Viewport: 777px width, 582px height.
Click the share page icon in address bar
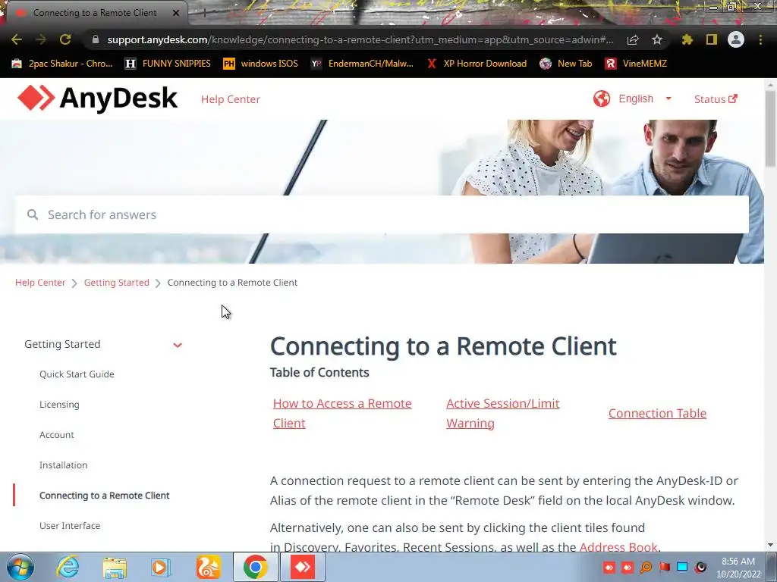point(633,39)
